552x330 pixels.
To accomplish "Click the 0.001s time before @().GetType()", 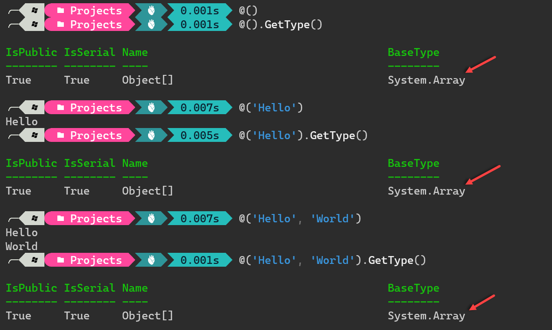I will coord(199,24).
